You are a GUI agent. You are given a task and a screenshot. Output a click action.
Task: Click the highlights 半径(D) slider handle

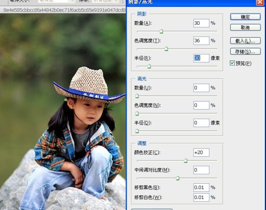tap(137, 131)
